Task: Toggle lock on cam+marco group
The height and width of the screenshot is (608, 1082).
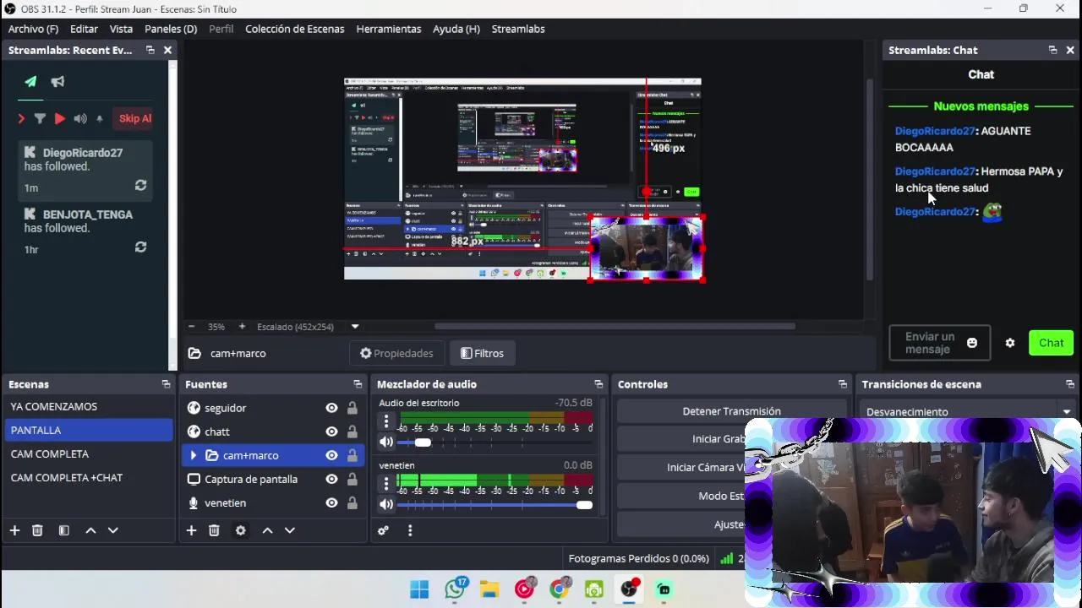Action: [x=352, y=455]
